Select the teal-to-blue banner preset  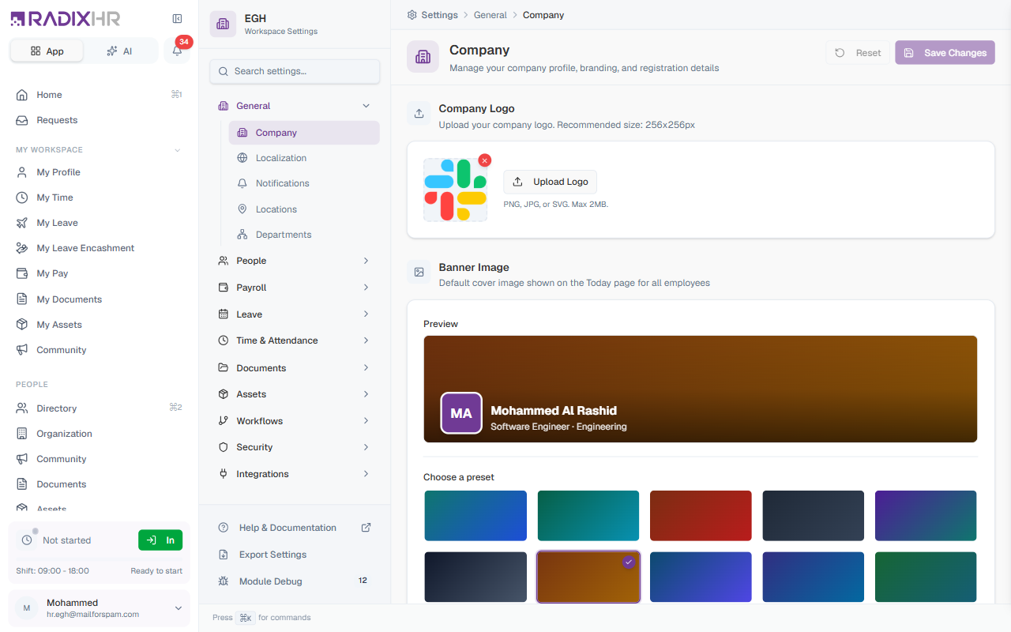475,516
